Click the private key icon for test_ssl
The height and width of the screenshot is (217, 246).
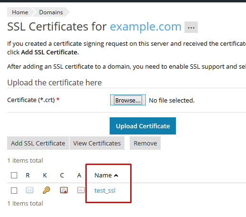(46, 190)
